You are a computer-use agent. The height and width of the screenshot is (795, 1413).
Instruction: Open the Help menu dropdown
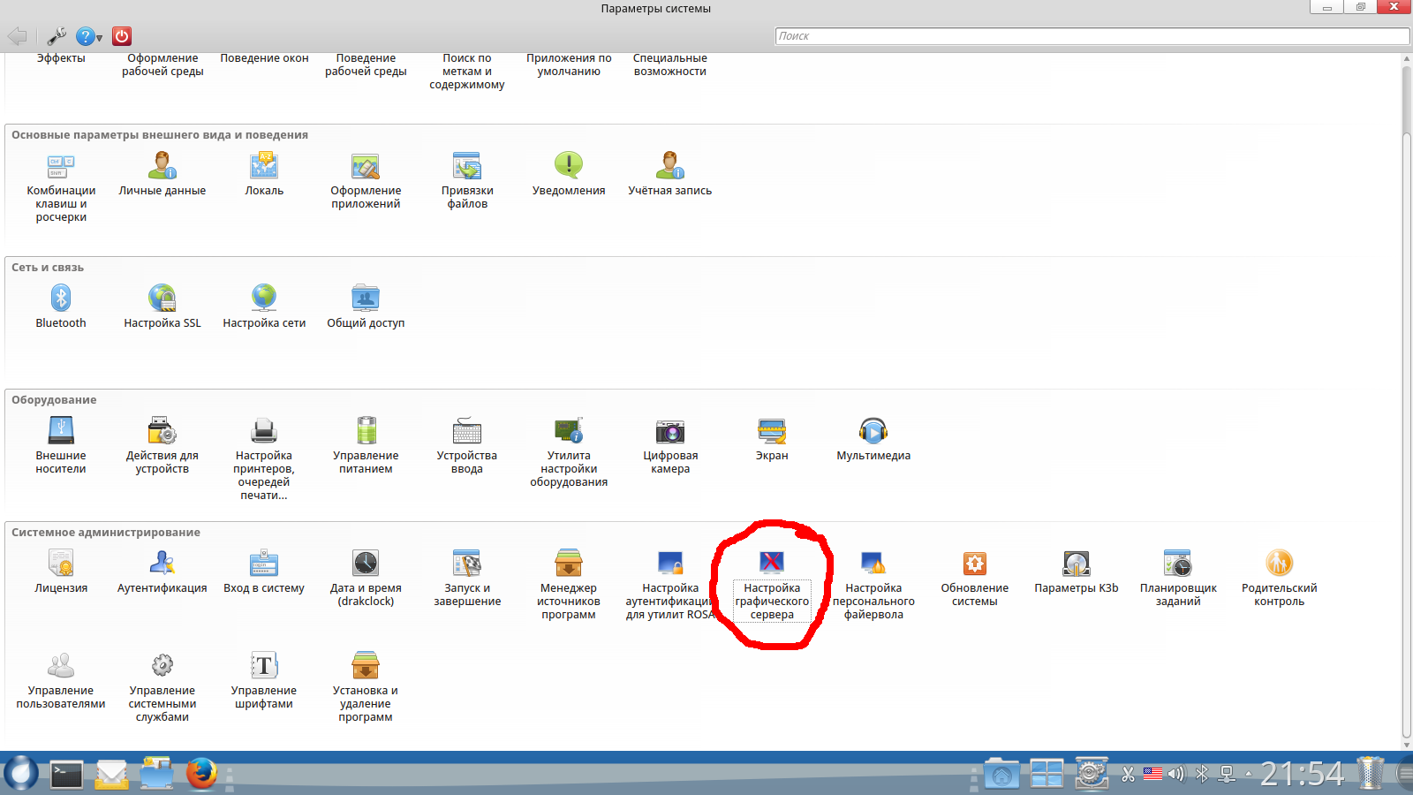89,36
